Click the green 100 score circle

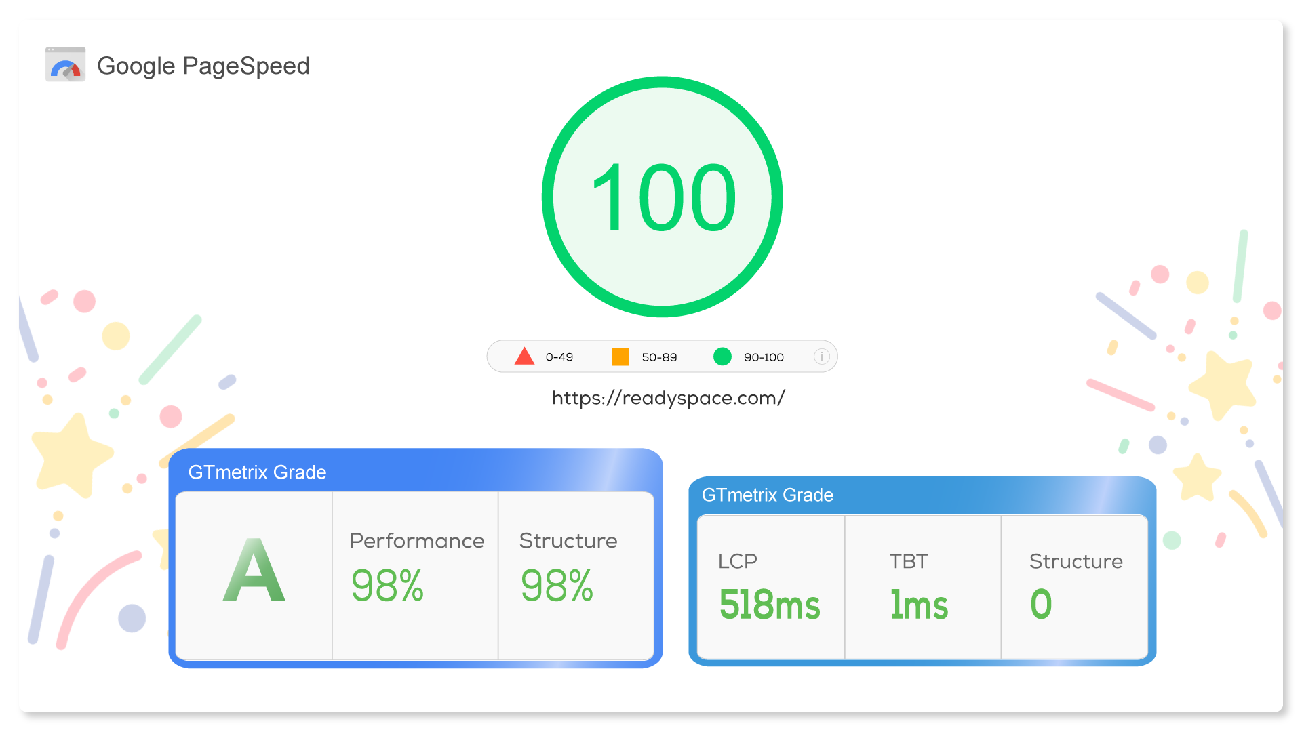coord(663,199)
